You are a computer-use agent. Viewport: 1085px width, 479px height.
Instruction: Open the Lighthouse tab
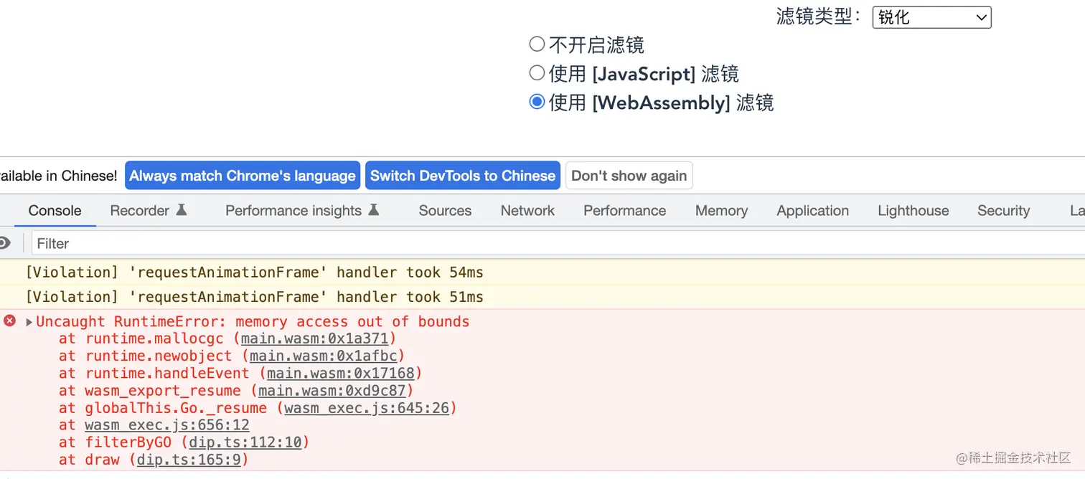913,211
